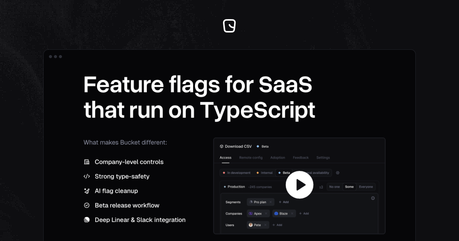Select the Beta stage
This screenshot has height=241, width=459.
[284, 173]
